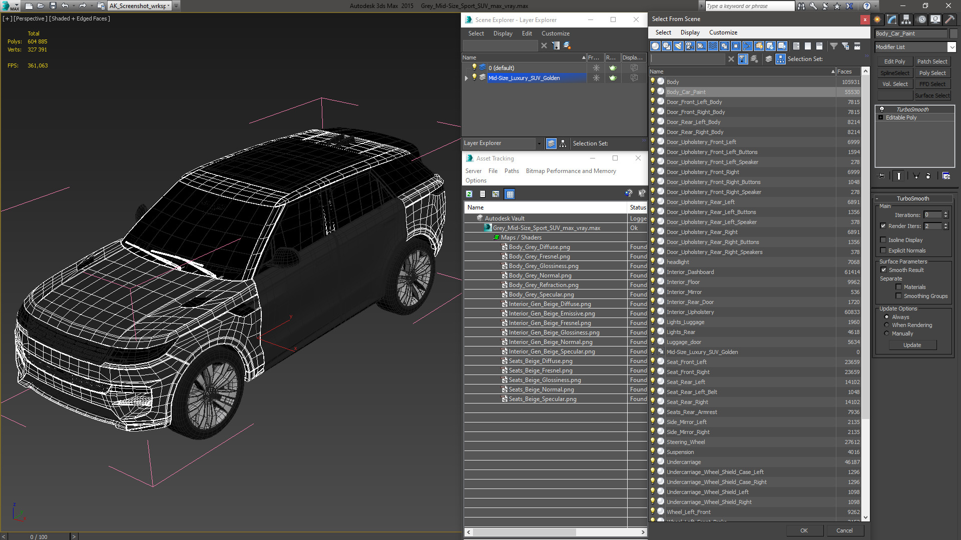This screenshot has width=961, height=540.
Task: Collapse the TurboSmooth rollout
Action: point(912,198)
